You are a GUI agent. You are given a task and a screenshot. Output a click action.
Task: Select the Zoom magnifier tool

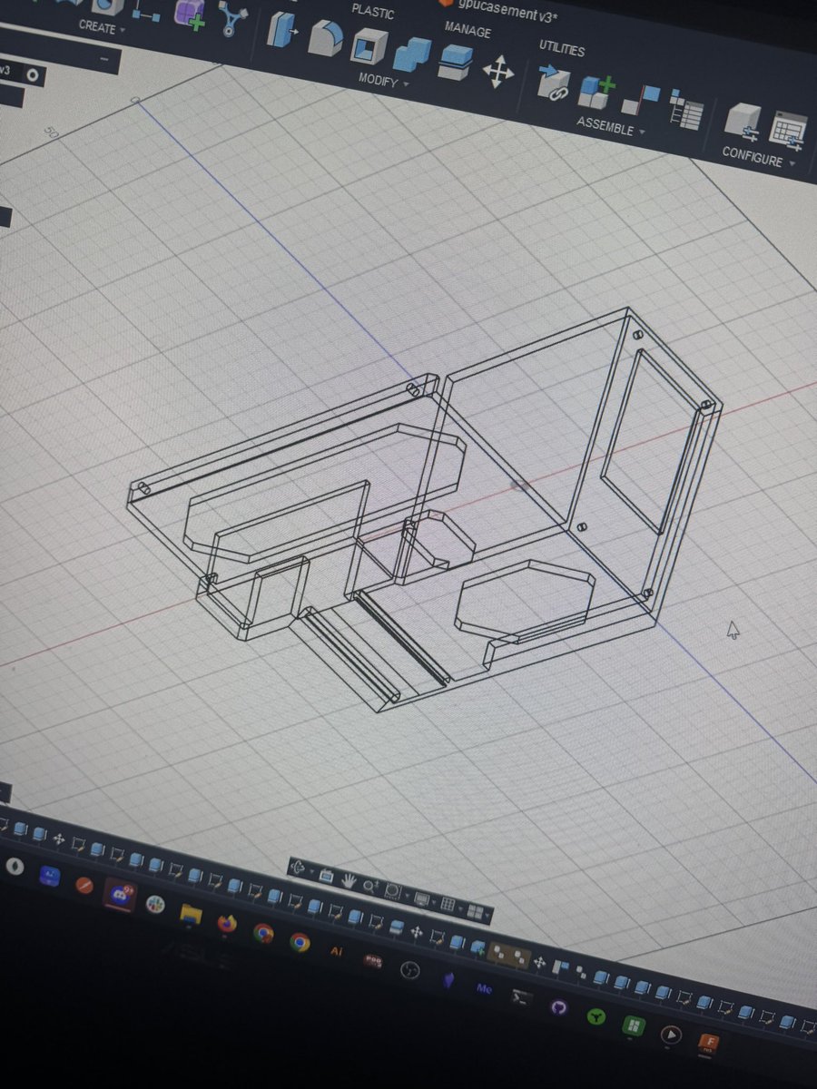click(370, 886)
